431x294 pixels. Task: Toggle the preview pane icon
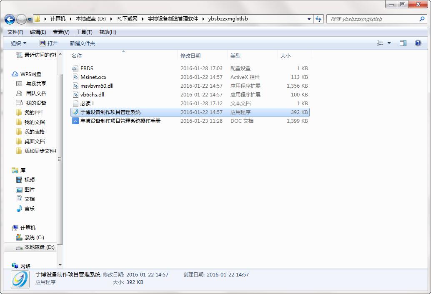pyautogui.click(x=403, y=43)
